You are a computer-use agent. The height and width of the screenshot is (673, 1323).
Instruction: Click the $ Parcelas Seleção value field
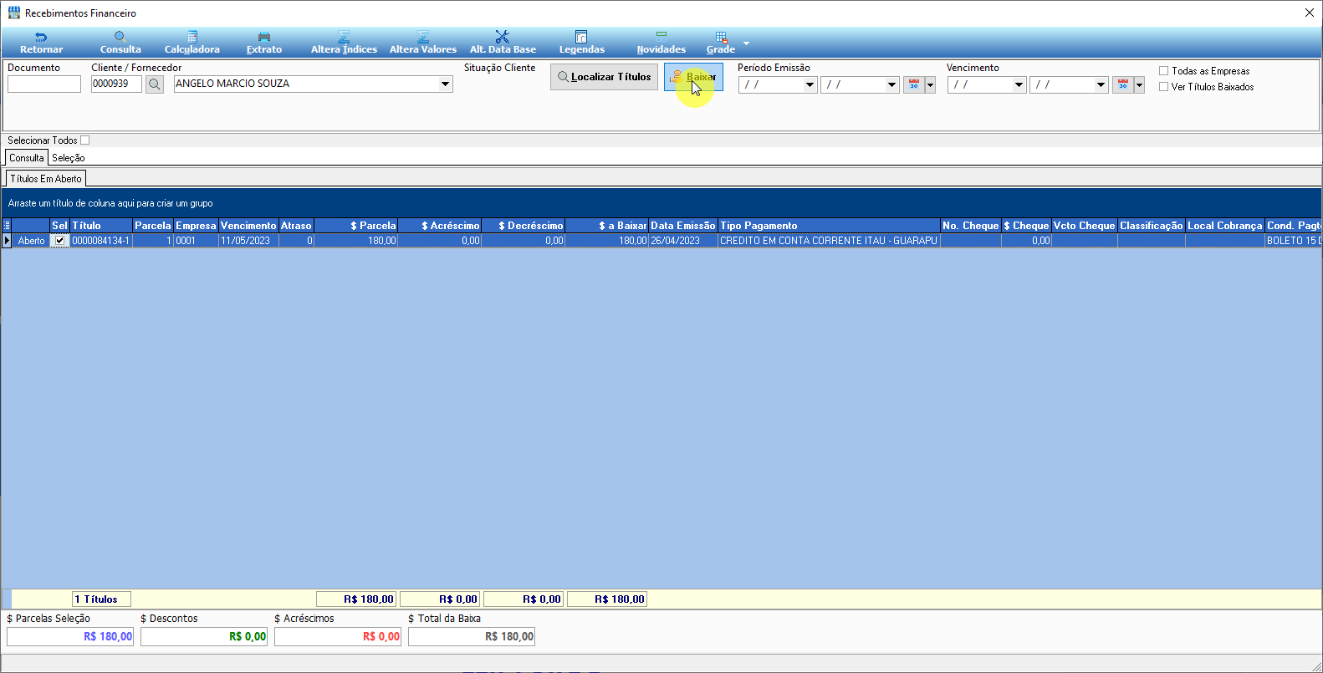(x=70, y=637)
